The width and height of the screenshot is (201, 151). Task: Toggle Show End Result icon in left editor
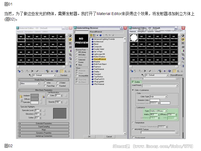point(62,71)
